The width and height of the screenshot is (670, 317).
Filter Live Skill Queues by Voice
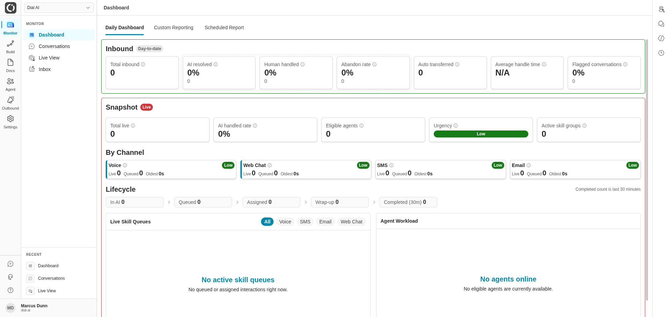click(285, 222)
